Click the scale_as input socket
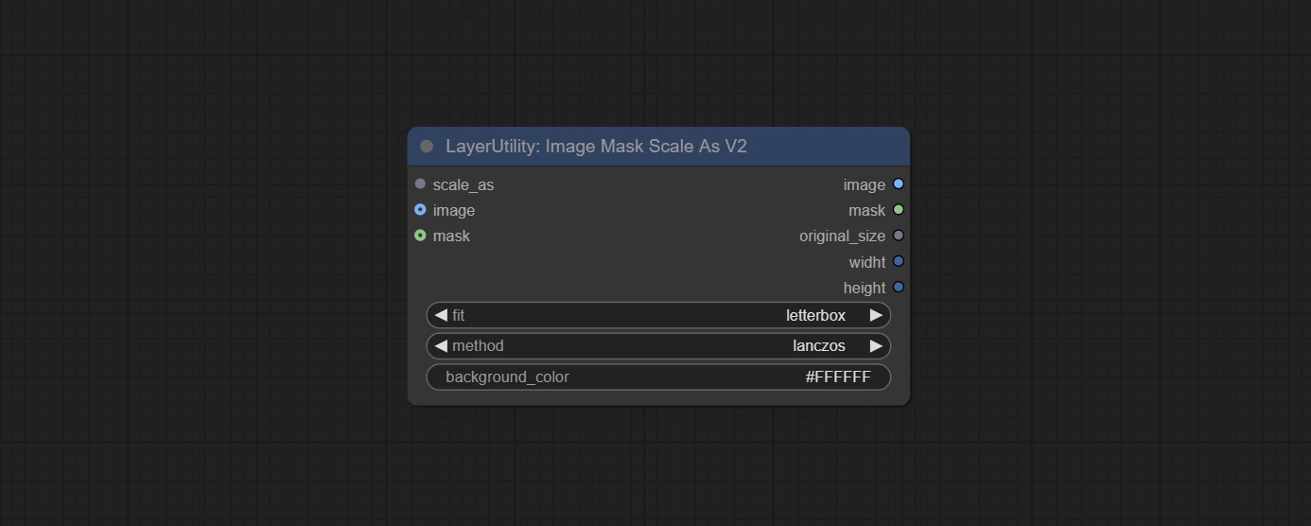The width and height of the screenshot is (1311, 526). click(420, 184)
